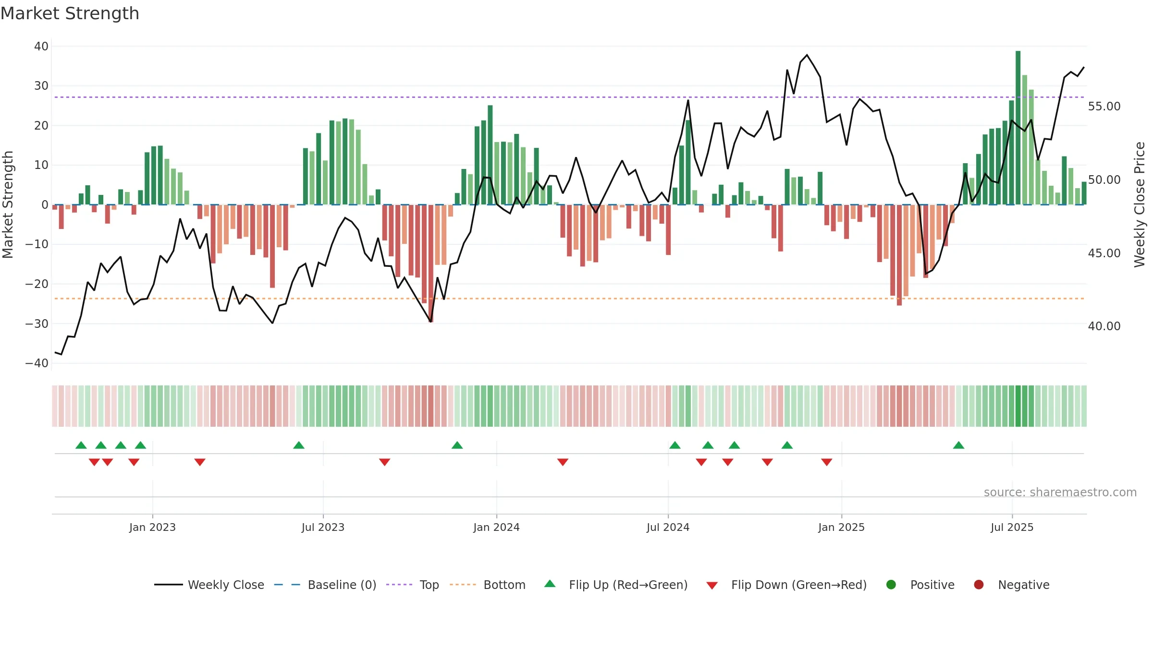The height and width of the screenshot is (648, 1153).
Task: Select the Flip Up marker just before Jul 2025
Action: coord(959,445)
